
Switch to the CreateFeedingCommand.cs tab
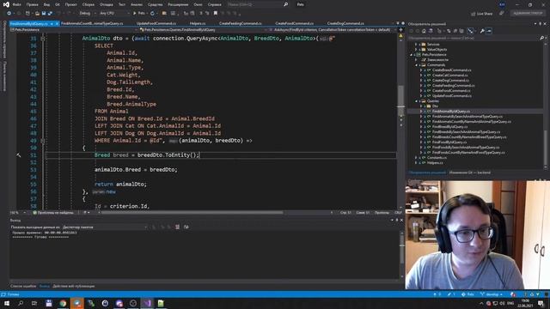pos(241,23)
